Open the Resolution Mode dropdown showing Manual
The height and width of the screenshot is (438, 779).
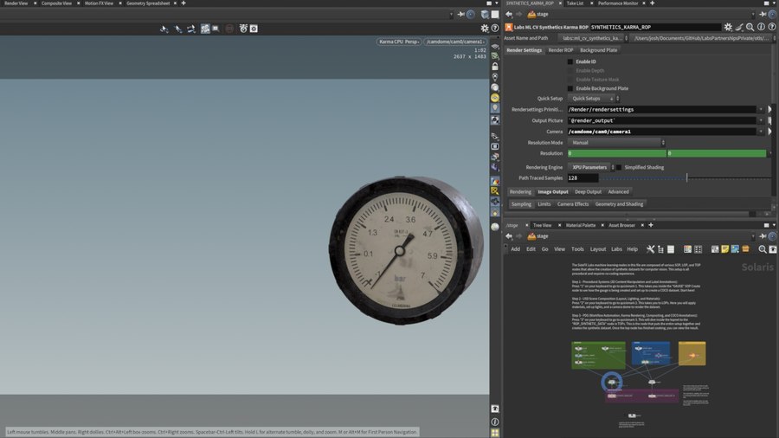[x=616, y=143]
